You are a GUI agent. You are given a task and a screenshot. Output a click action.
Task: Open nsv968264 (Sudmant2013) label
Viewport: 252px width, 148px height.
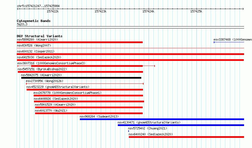tap(99, 116)
